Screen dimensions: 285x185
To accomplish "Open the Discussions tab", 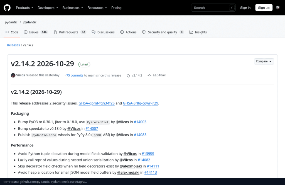I will pos(103,32).
